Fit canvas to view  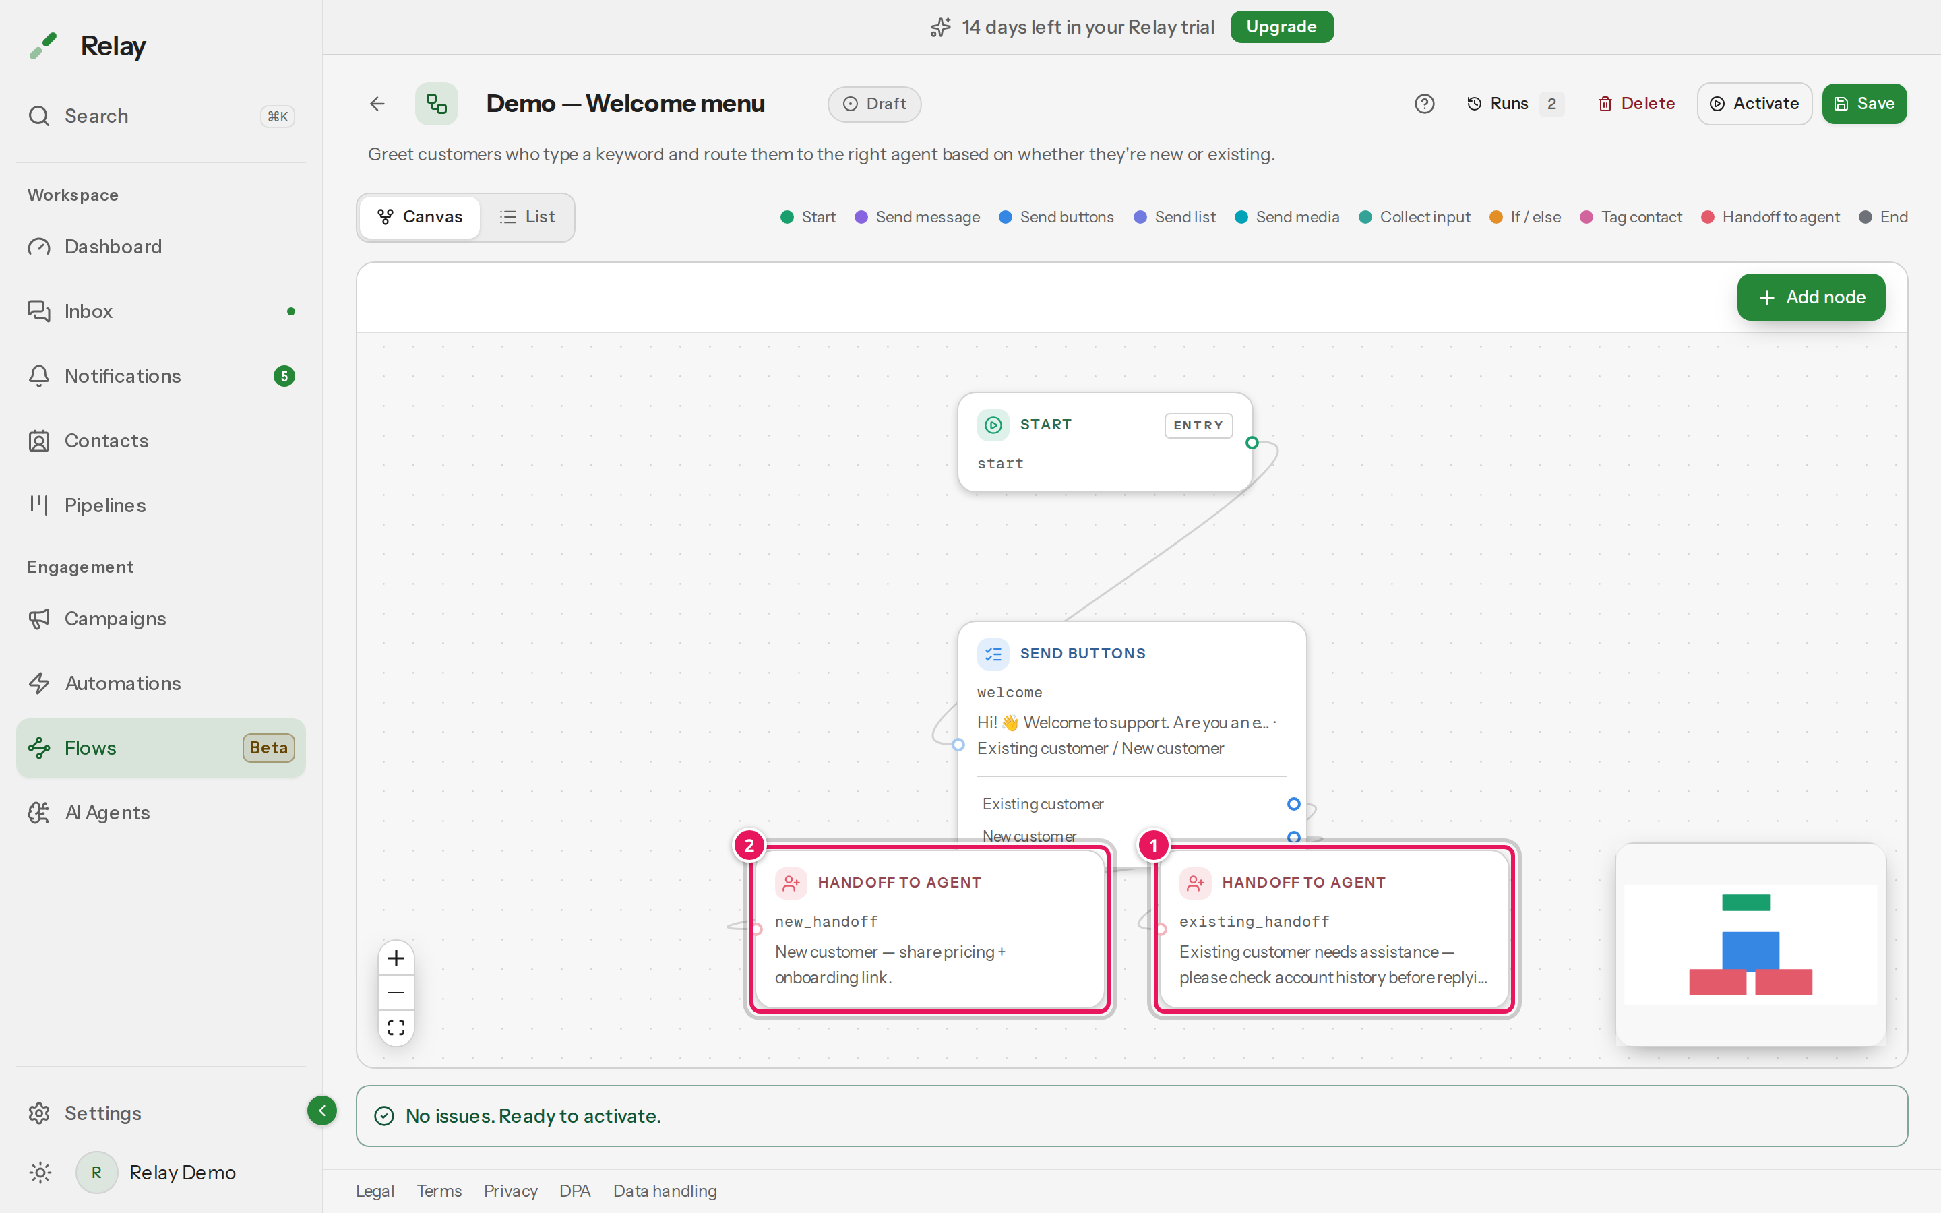pyautogui.click(x=396, y=1028)
